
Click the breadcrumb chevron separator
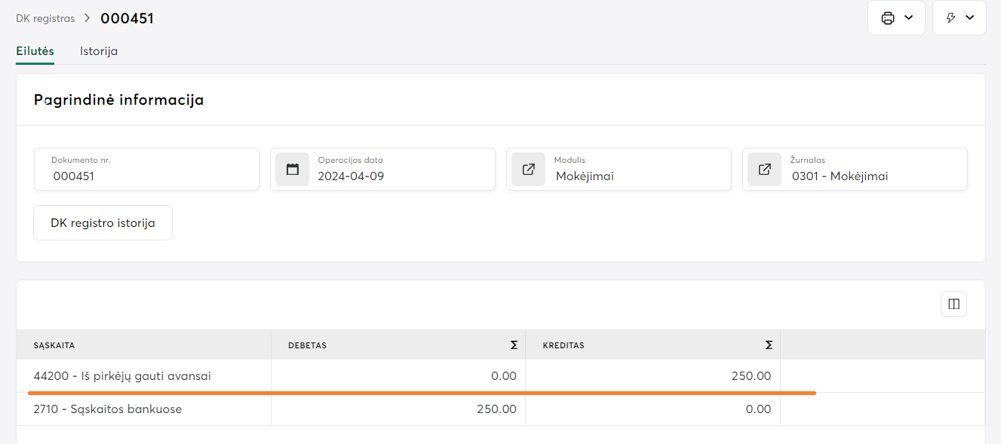click(x=88, y=18)
